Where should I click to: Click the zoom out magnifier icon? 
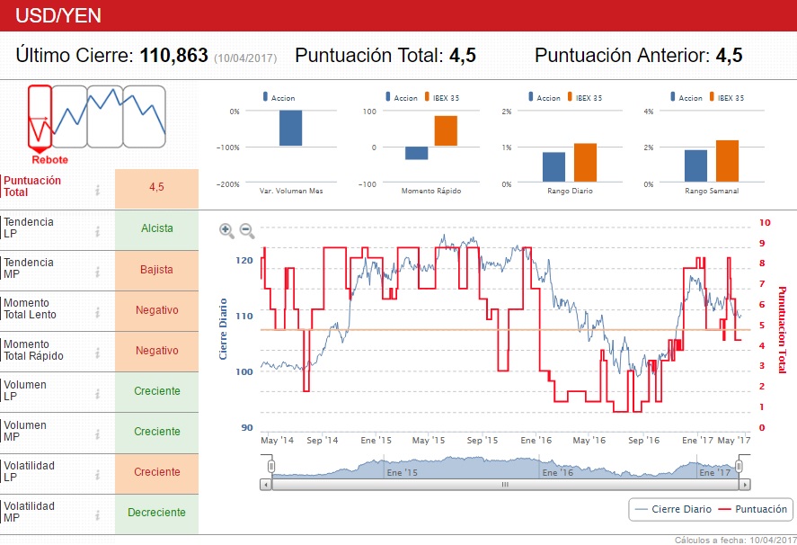coord(247,231)
